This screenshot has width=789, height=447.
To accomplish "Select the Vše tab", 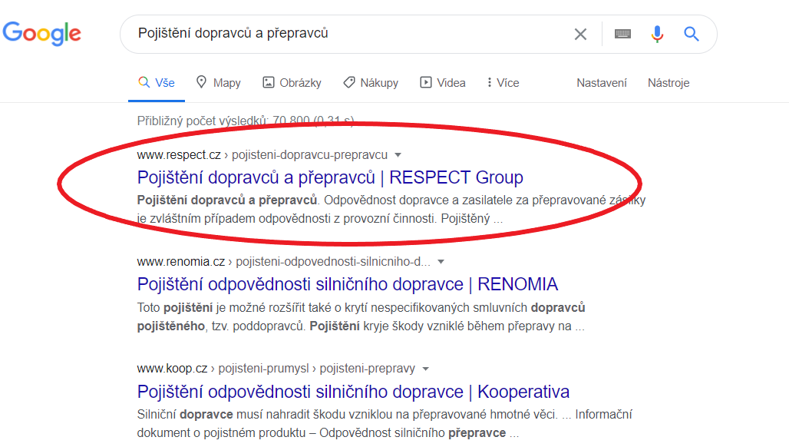I will (x=157, y=82).
